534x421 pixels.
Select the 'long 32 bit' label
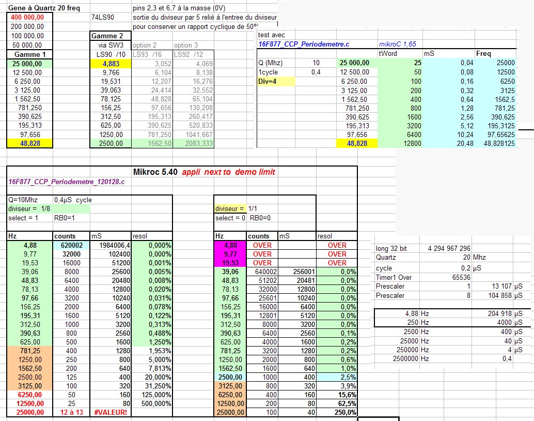tap(391, 248)
